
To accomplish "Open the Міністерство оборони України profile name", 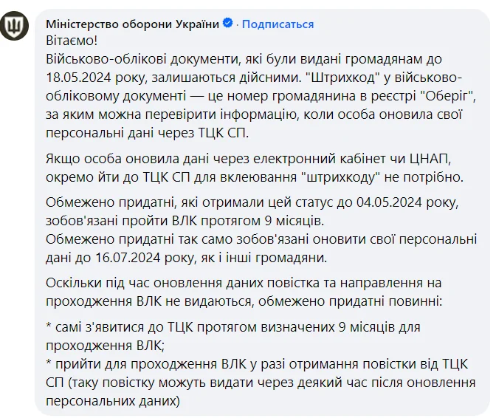I will coord(132,24).
